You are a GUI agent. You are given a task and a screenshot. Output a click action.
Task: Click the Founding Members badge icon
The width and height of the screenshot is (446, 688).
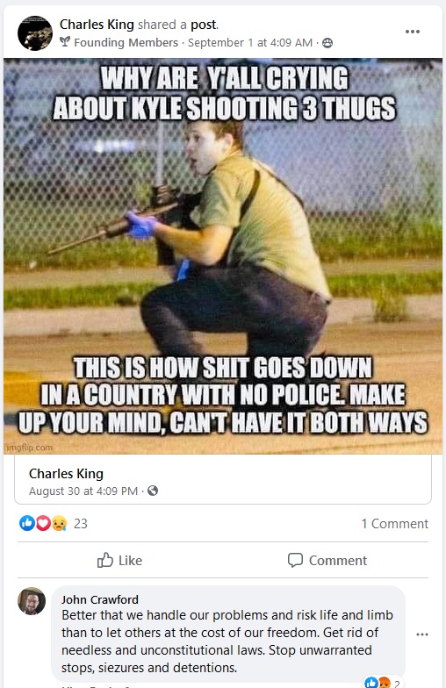pyautogui.click(x=65, y=42)
